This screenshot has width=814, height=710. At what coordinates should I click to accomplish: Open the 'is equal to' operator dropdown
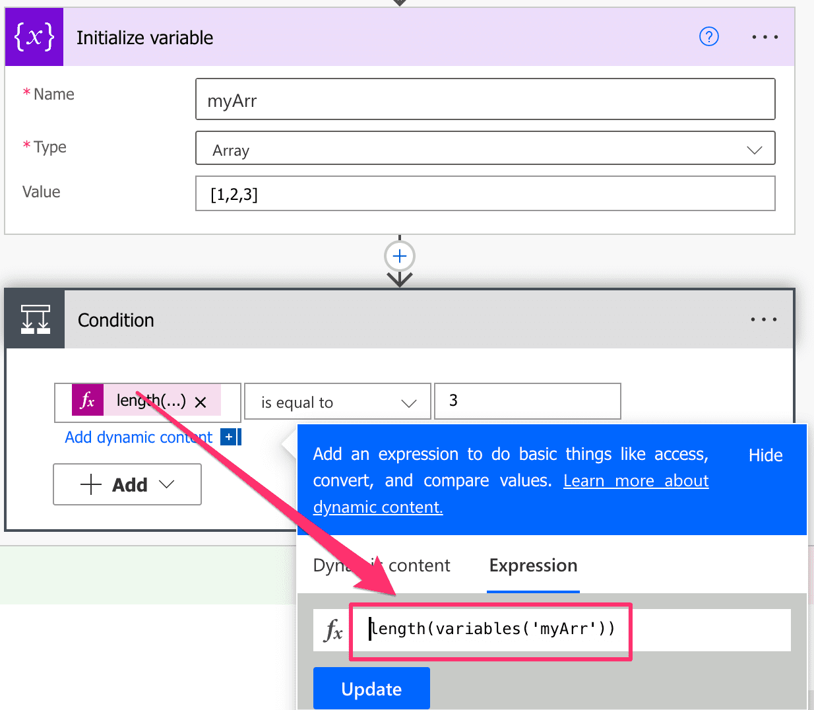coord(337,402)
